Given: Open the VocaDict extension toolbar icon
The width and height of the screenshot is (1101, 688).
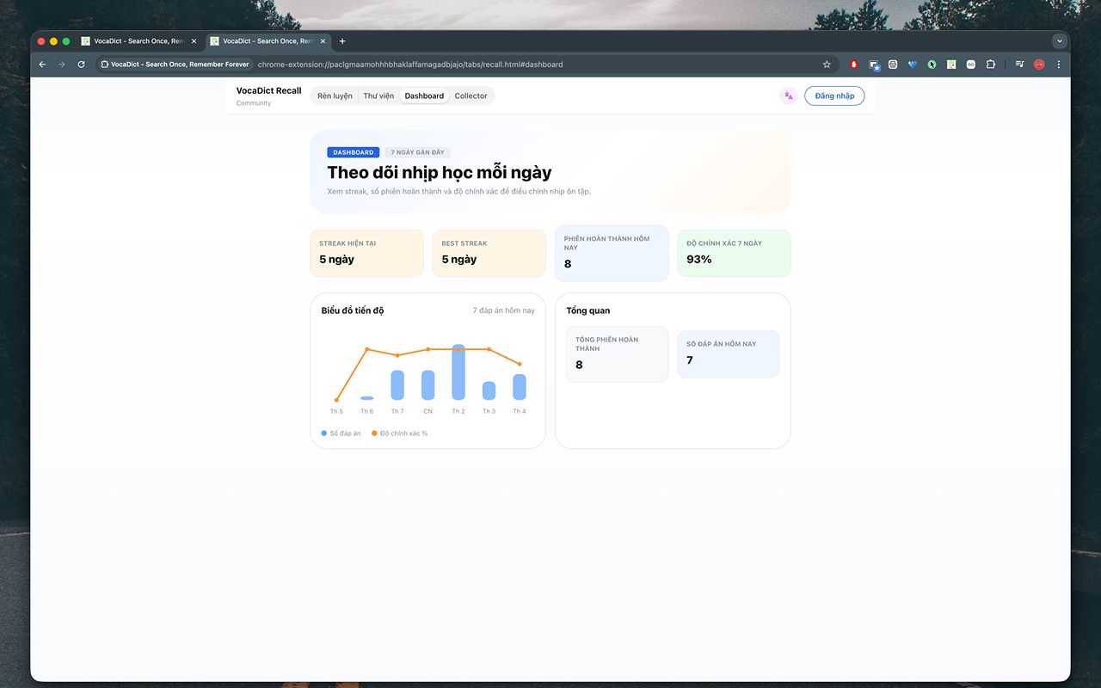Looking at the screenshot, I should click(951, 64).
